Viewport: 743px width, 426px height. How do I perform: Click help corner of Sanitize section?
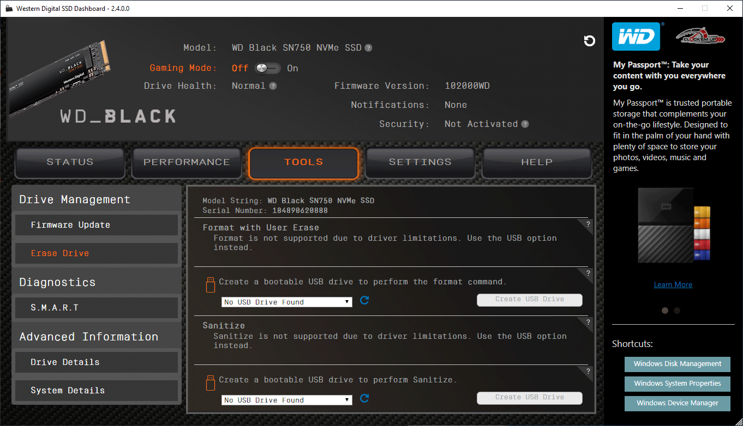588,322
